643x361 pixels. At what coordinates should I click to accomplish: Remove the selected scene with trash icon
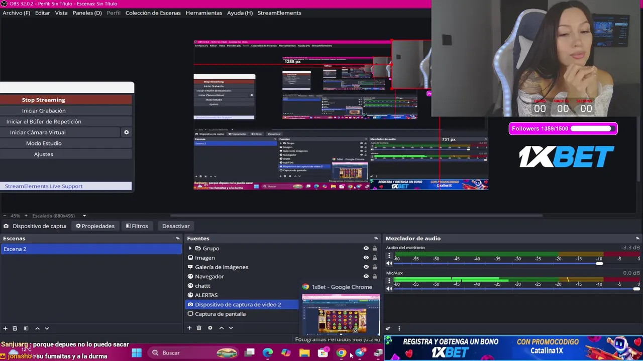tap(15, 328)
